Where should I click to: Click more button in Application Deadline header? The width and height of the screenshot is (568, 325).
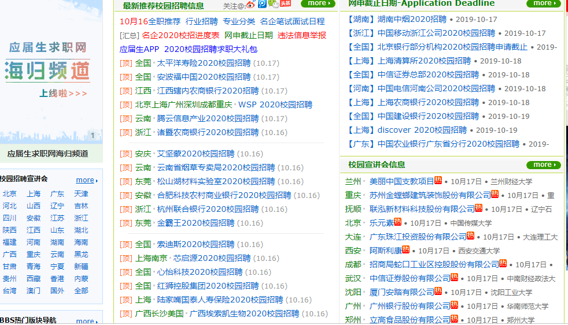[543, 3]
